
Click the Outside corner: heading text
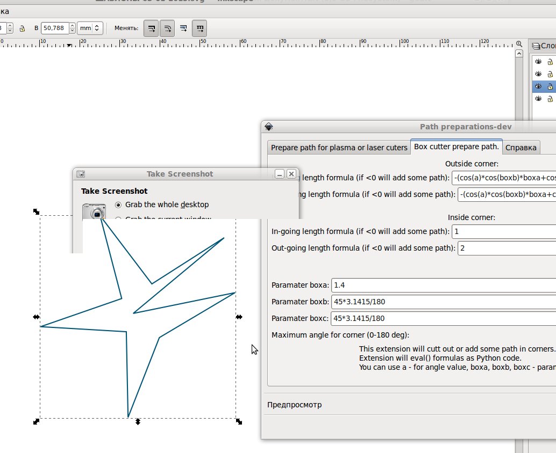(x=472, y=164)
